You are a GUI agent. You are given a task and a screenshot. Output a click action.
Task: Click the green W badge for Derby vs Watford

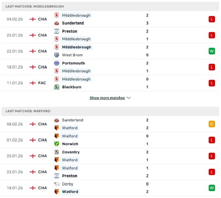coord(212,188)
